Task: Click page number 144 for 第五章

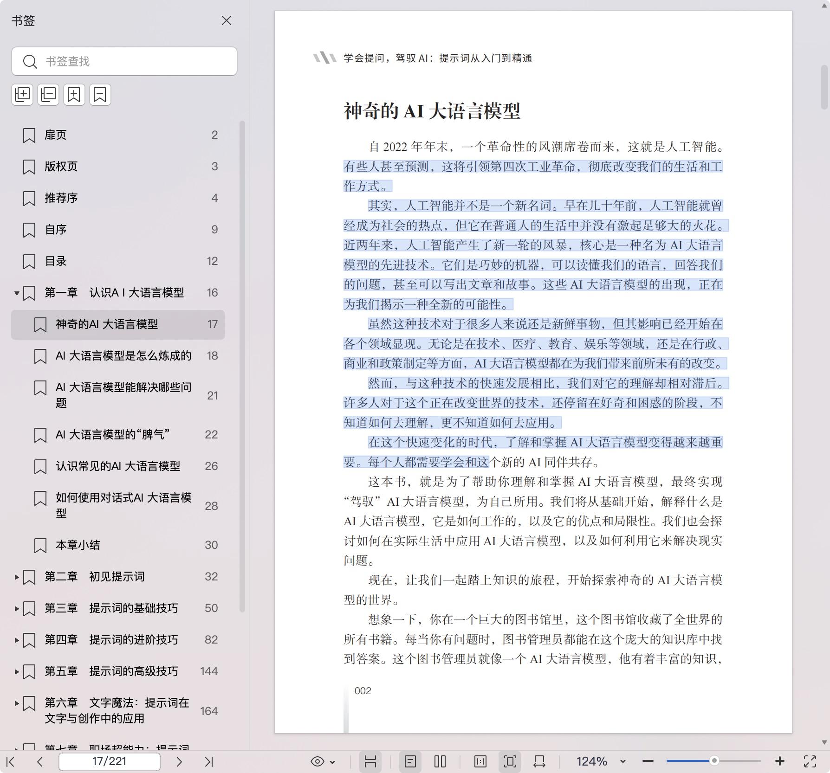Action: 209,671
